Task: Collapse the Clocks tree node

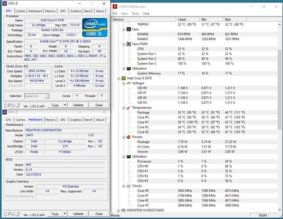Action: tap(124, 187)
